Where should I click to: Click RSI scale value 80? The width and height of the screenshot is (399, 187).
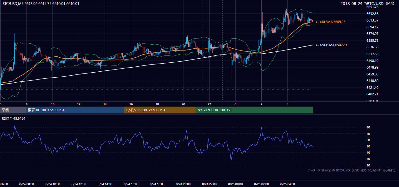tap(368, 127)
